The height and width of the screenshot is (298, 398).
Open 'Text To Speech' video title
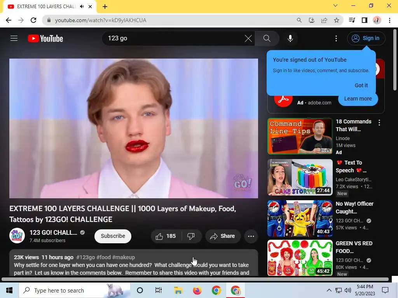[x=351, y=166]
